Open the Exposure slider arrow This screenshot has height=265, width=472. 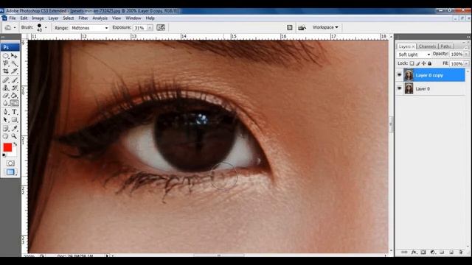[x=150, y=28]
